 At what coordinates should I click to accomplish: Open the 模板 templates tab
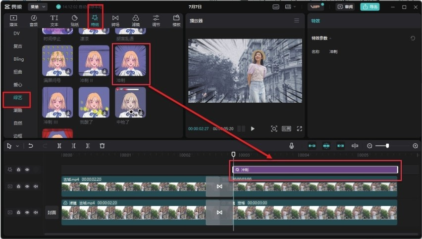tap(176, 20)
